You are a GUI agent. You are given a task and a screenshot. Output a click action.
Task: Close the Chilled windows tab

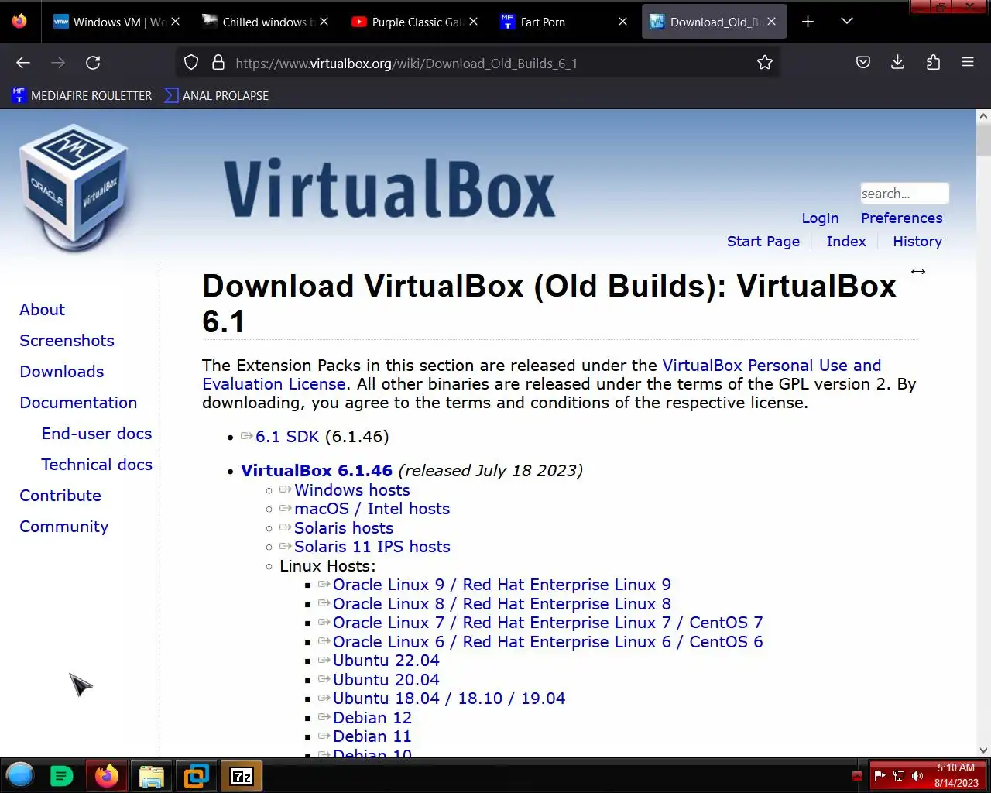[x=324, y=22]
